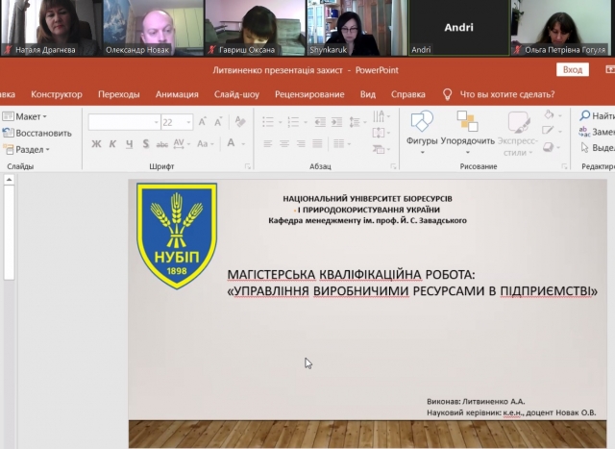Increase font size with large A icon
This screenshot has width=615, height=449.
(203, 122)
